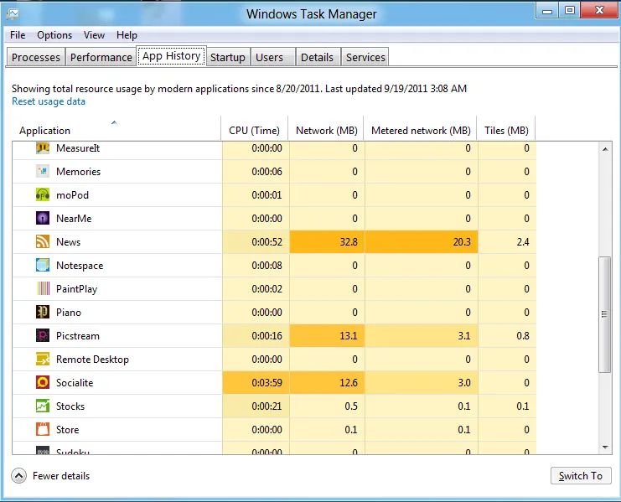Open the View menu

point(94,35)
